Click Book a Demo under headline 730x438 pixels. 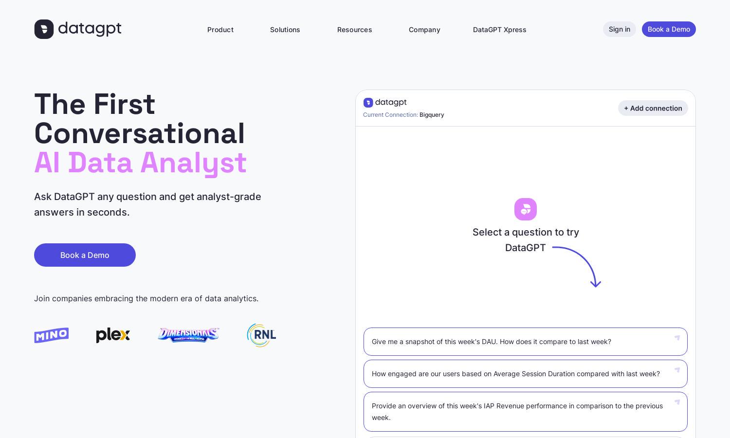[x=85, y=255]
